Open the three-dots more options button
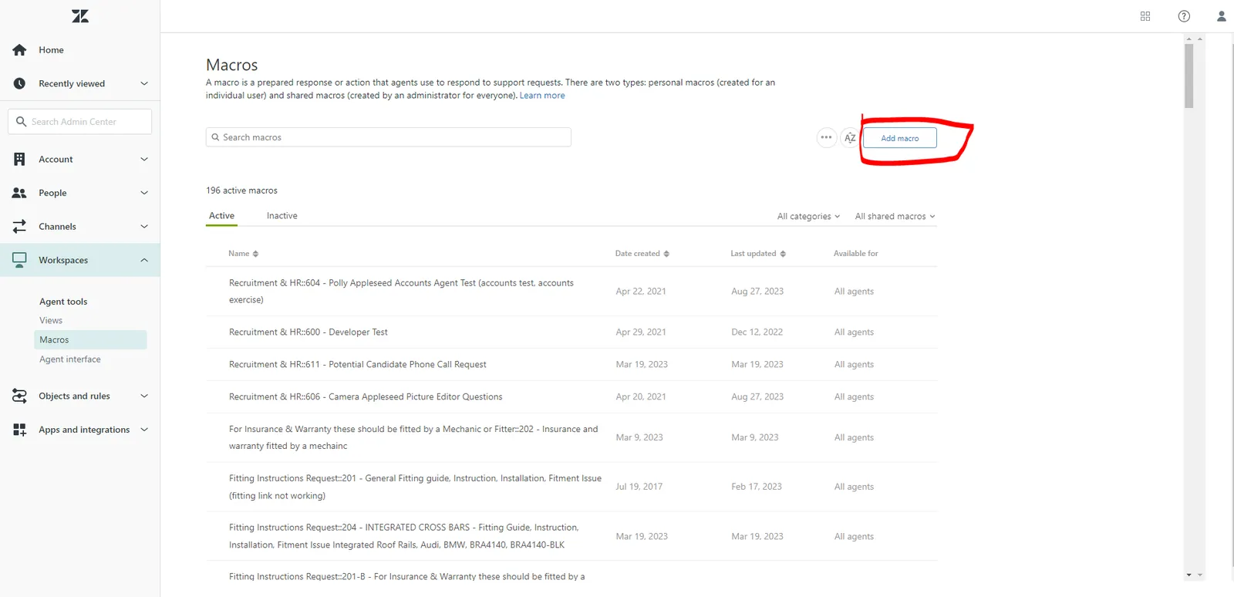 (826, 137)
